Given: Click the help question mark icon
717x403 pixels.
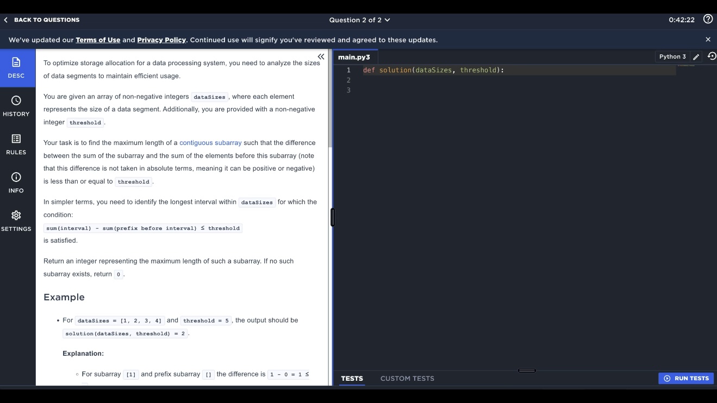Looking at the screenshot, I should click(708, 20).
